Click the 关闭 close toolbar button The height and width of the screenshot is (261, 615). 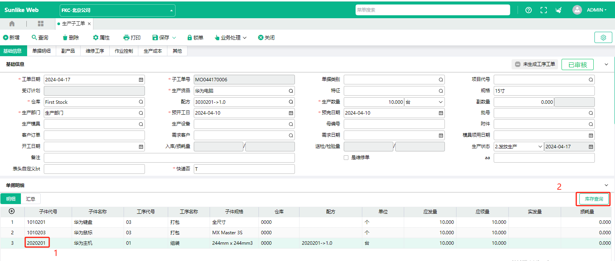point(266,38)
